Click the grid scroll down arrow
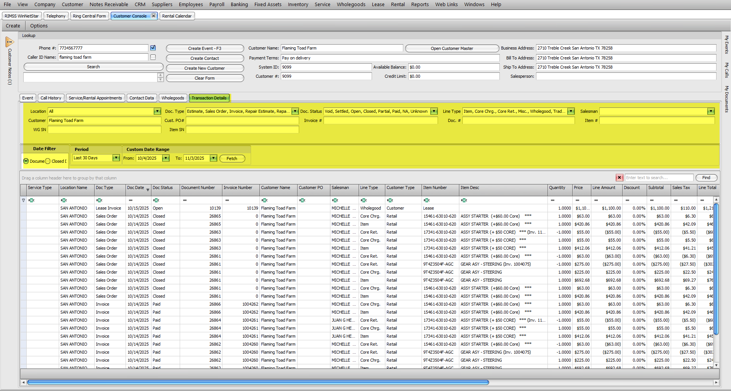This screenshot has width=731, height=391. click(x=716, y=365)
